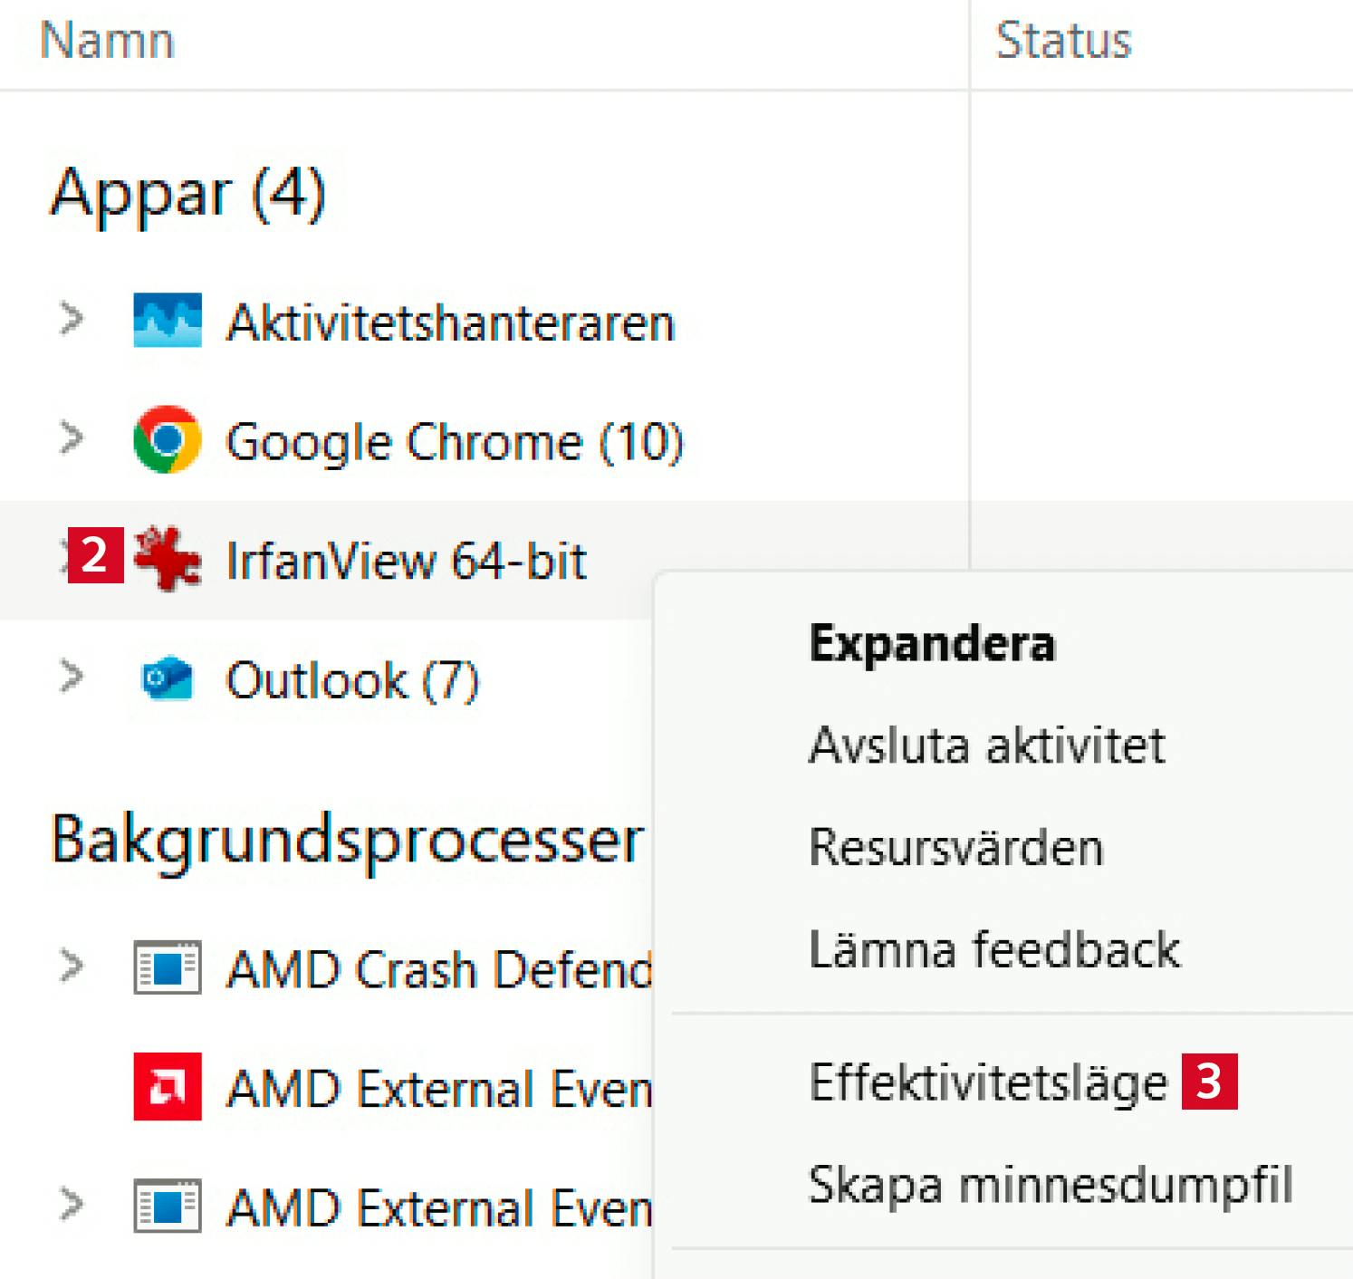
Task: Click the red IrfanView icon
Action: (169, 559)
